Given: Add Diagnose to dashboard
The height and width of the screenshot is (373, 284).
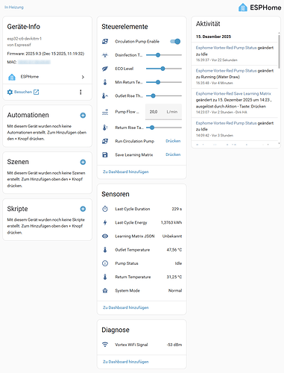Looking at the screenshot, I should point(126,362).
